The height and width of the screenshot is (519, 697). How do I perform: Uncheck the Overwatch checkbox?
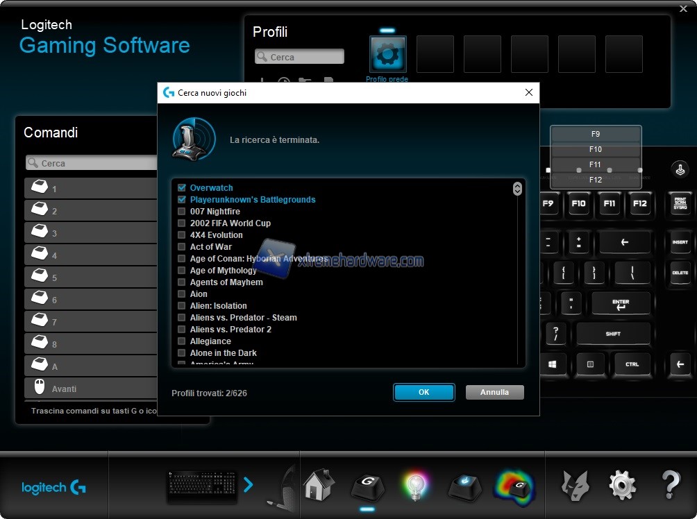(182, 188)
